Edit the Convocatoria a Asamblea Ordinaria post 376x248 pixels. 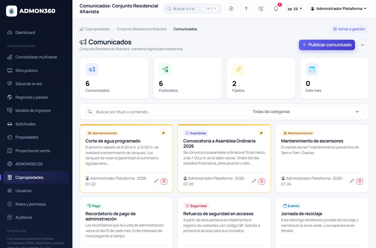(x=254, y=181)
